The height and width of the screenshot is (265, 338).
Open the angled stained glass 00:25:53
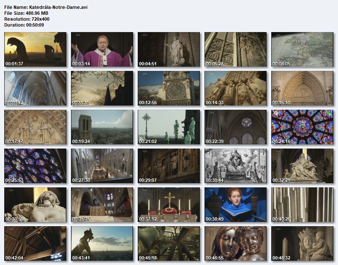(x=35, y=166)
